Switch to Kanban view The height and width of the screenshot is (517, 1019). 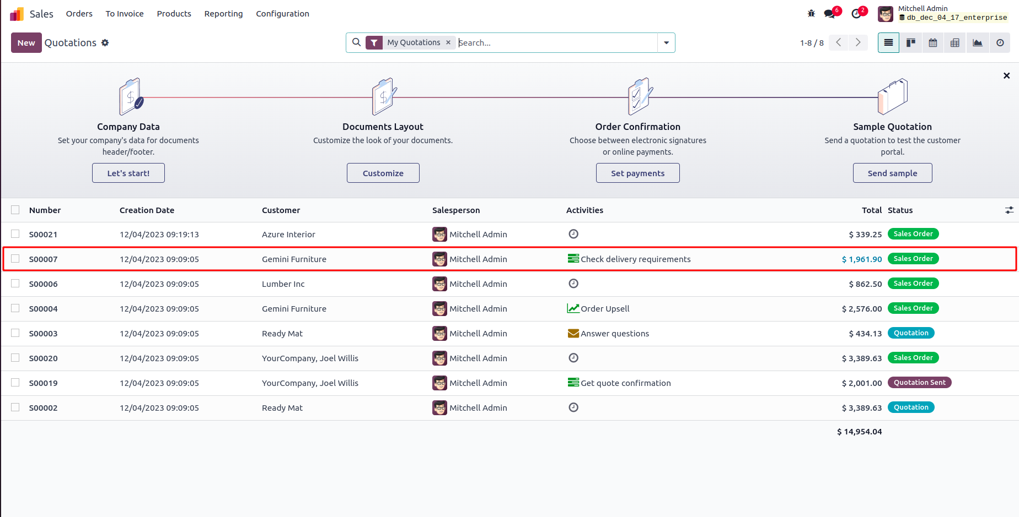(911, 43)
